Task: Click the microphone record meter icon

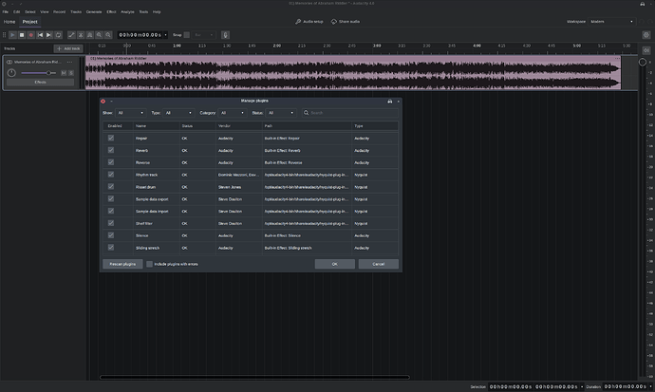Action: coord(225,35)
